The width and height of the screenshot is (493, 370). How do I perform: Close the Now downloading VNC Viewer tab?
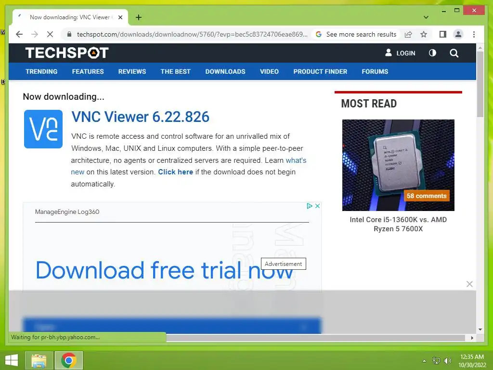tap(120, 17)
